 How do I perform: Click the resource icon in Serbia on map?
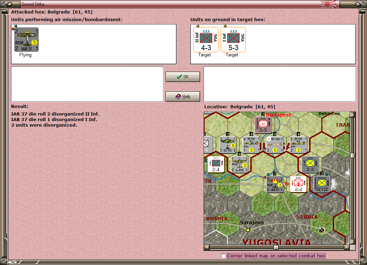coord(322,230)
